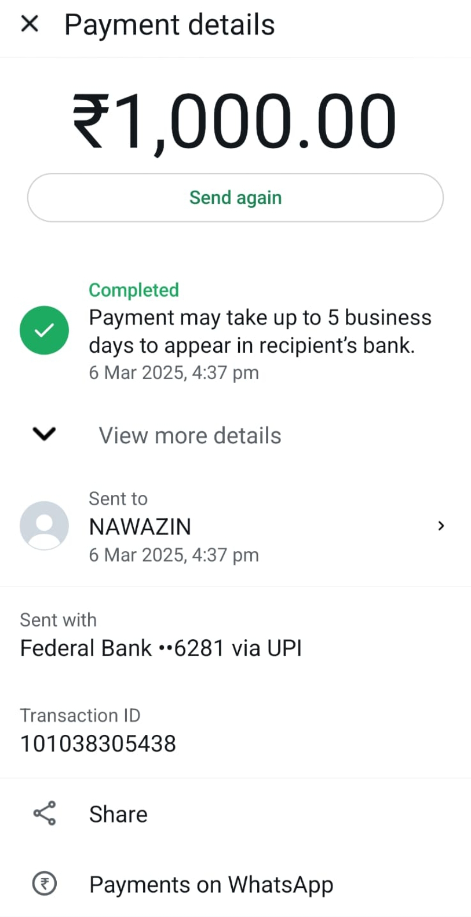
Task: Tap the View more details label
Action: [190, 435]
